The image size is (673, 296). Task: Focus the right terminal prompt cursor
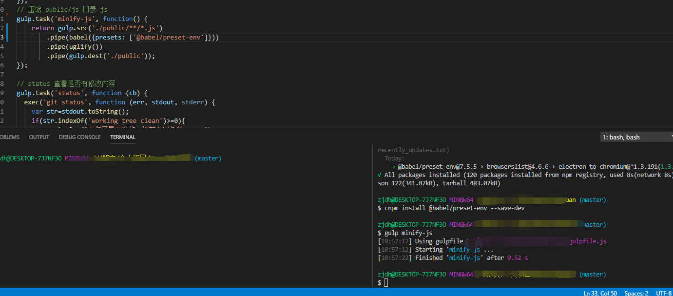tap(386, 283)
